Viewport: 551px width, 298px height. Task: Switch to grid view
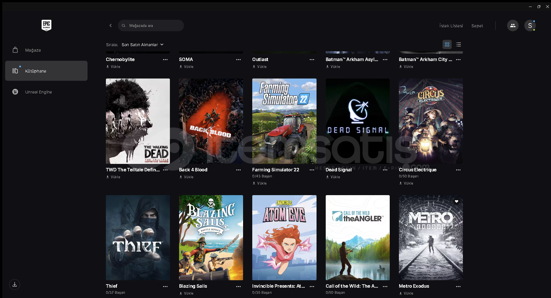447,44
